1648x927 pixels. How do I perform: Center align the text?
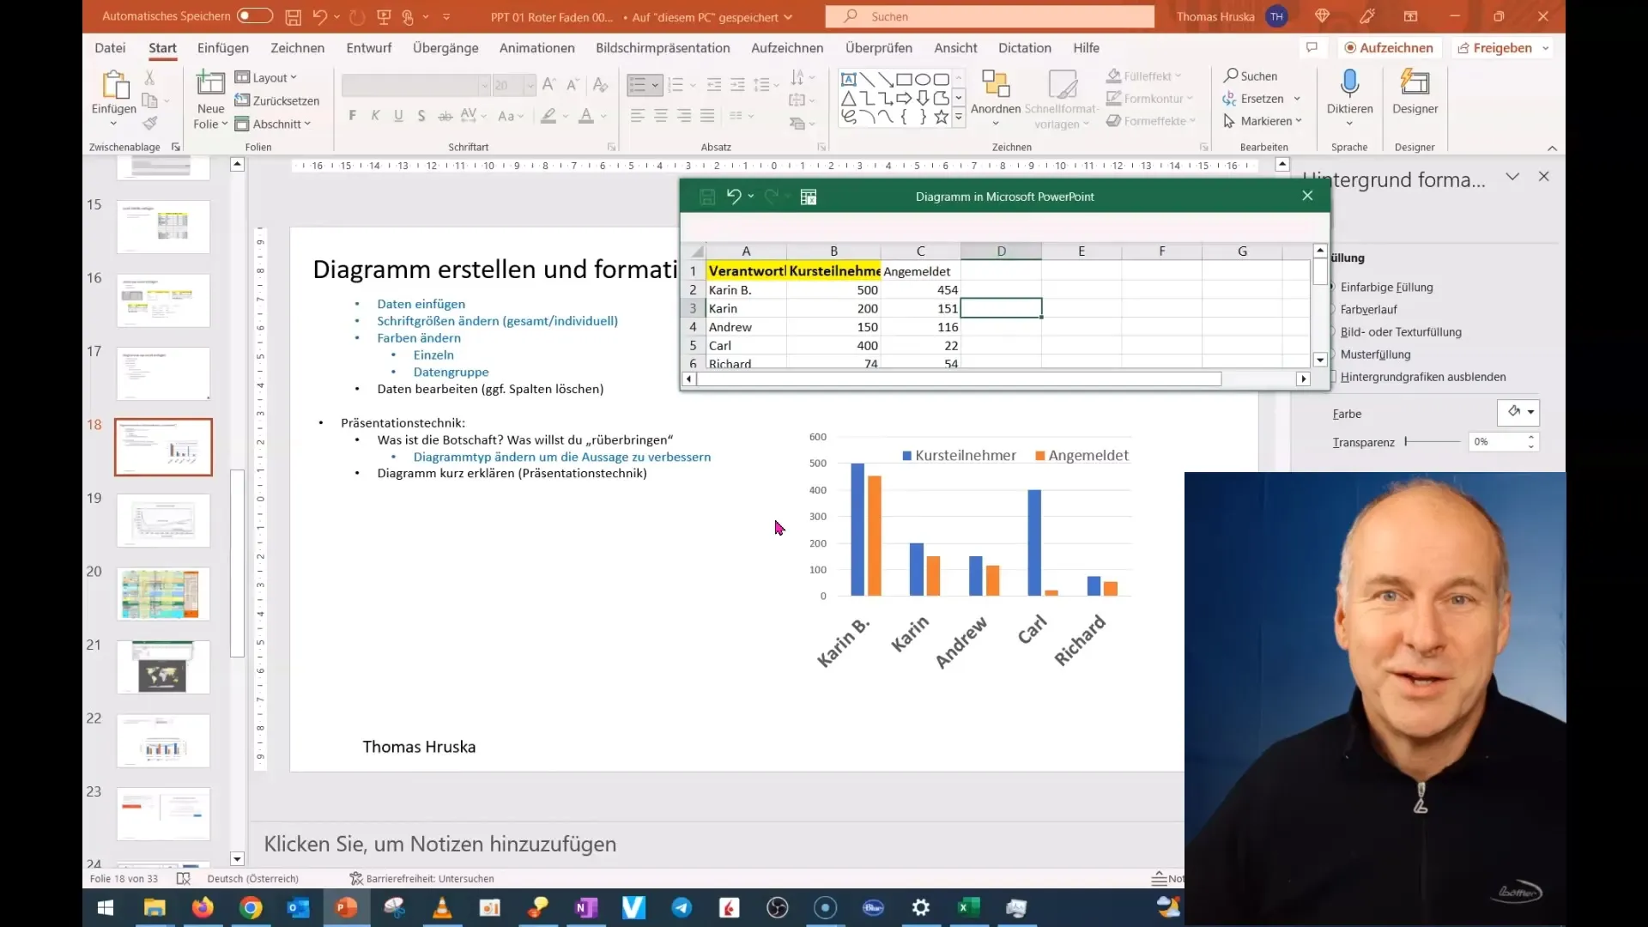tap(661, 116)
